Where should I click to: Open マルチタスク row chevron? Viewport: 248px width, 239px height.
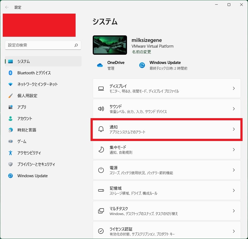[x=234, y=211]
